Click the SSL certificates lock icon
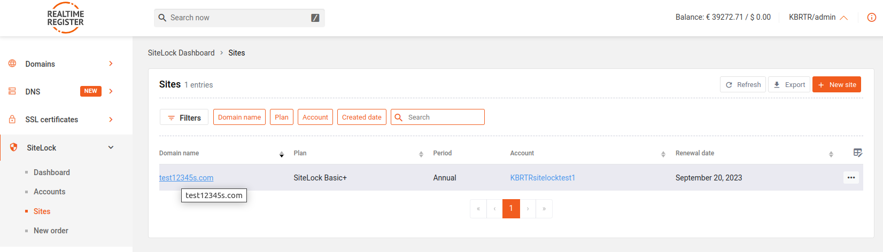 tap(12, 120)
